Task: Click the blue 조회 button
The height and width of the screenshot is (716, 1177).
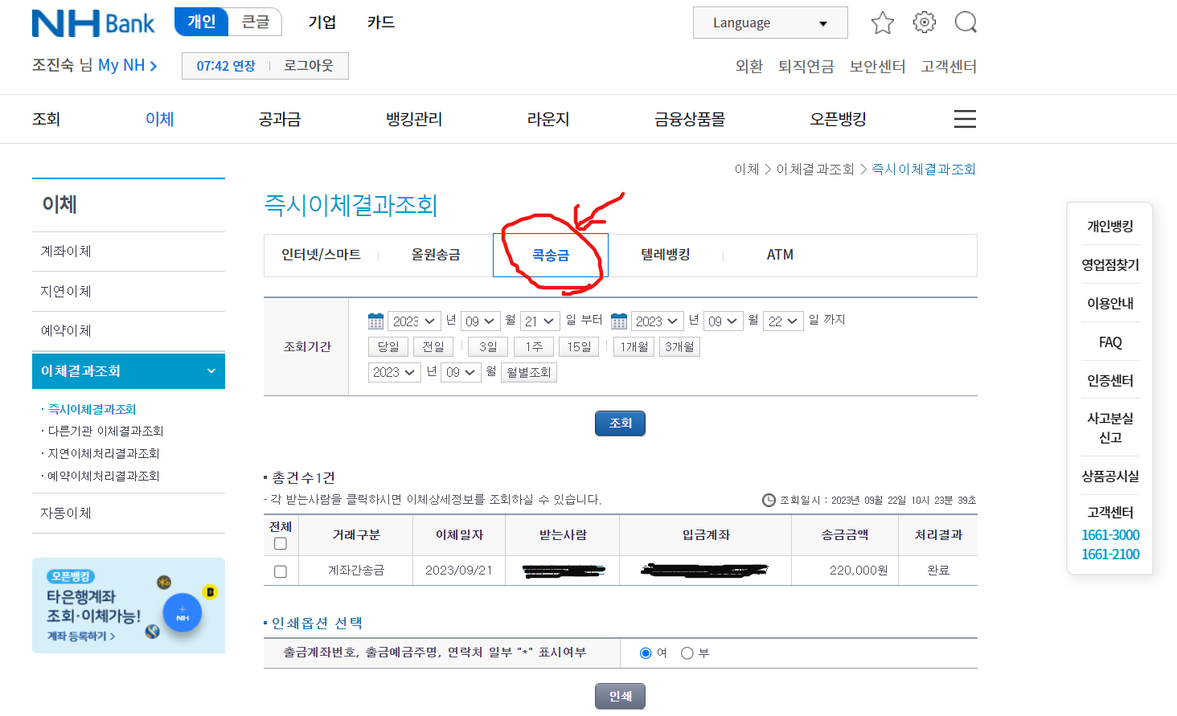Action: (619, 423)
